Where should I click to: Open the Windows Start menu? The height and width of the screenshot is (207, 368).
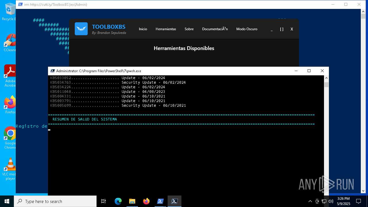(x=7, y=201)
